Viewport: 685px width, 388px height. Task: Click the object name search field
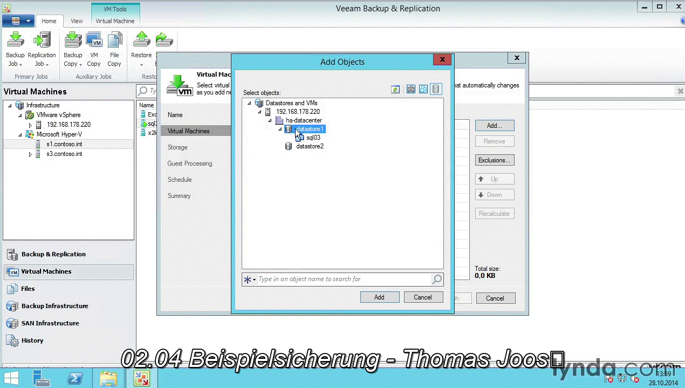click(x=344, y=279)
